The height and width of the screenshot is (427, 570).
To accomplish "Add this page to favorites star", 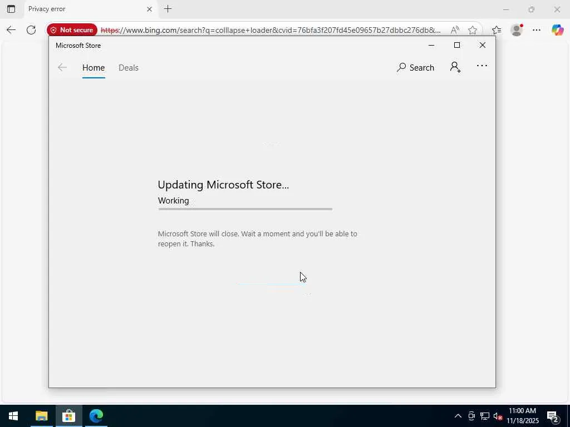I will coord(472,30).
